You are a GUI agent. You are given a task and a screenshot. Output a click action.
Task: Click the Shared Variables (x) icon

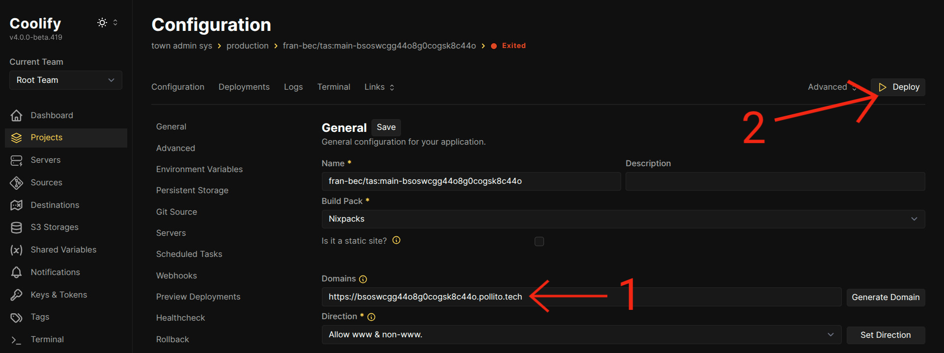16,250
